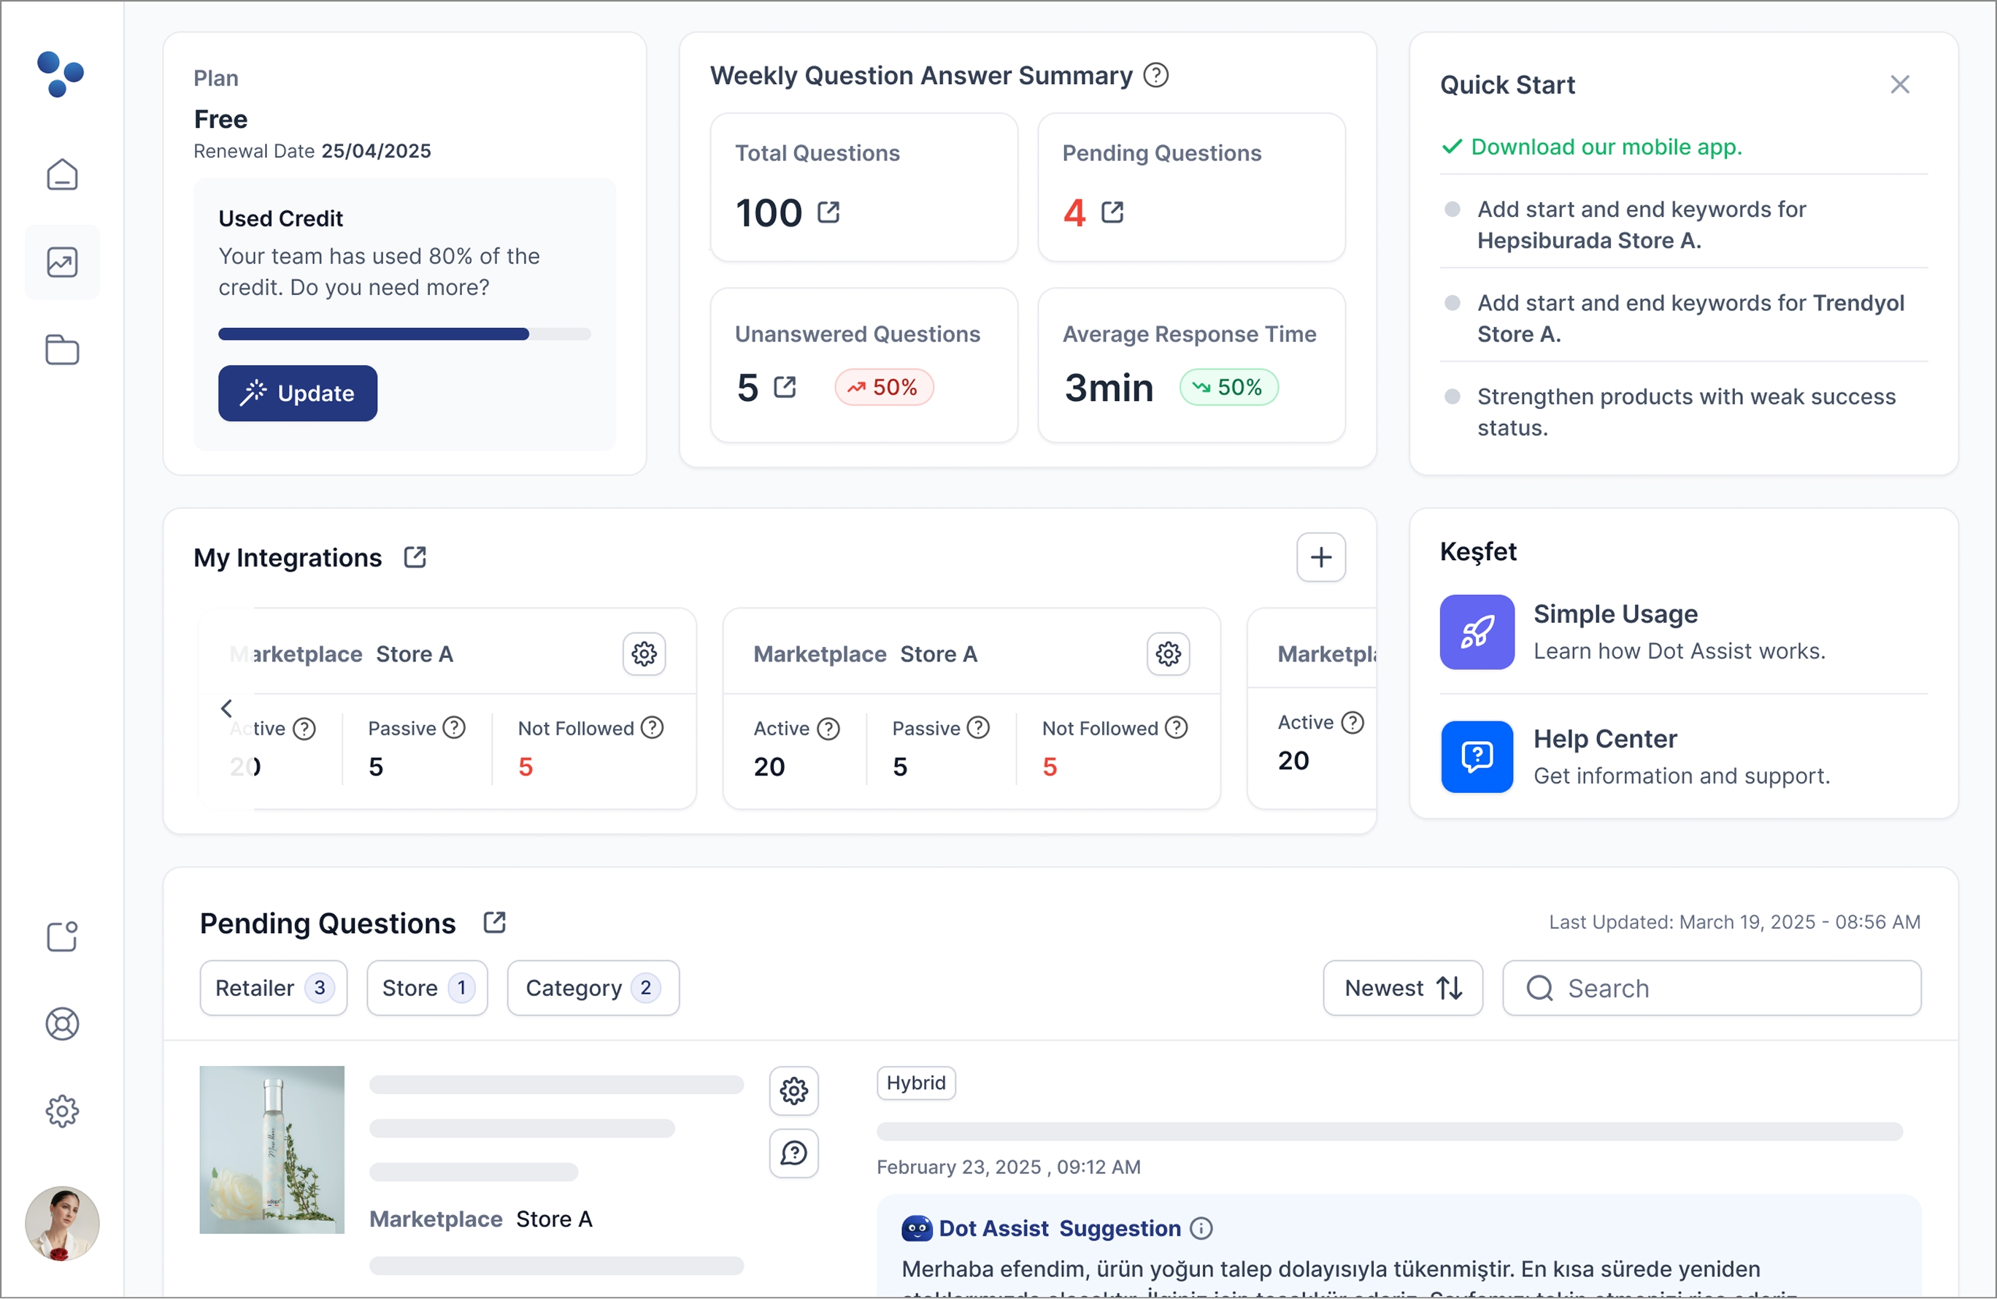1997x1299 pixels.
Task: Click Active help icon in third integration card
Action: (x=1353, y=722)
